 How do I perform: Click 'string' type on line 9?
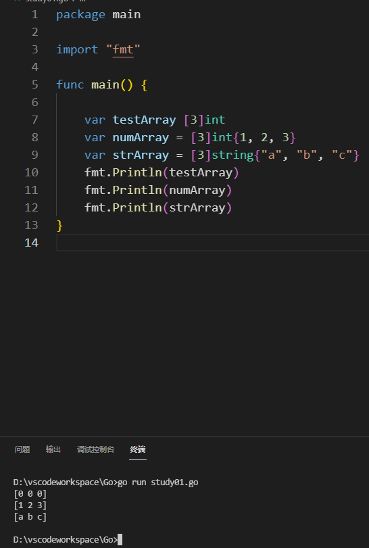[x=232, y=155]
